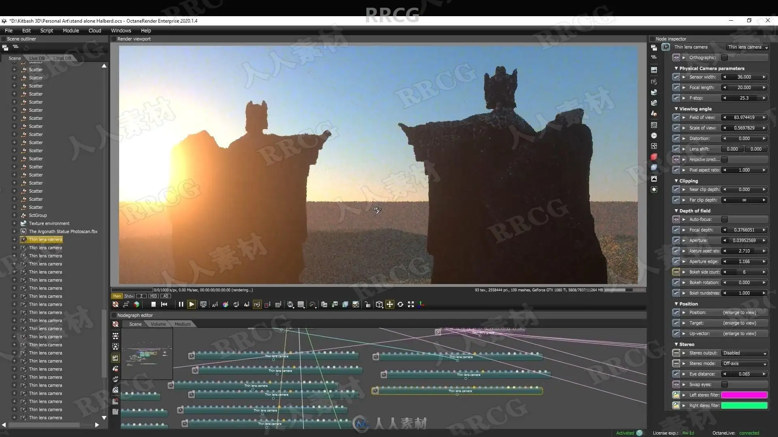Select the auto-focus picker tool
Screen dimensions: 778x437
click(215, 304)
